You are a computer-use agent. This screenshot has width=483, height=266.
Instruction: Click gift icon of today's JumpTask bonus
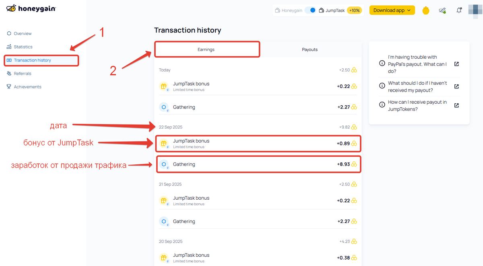tap(163, 86)
